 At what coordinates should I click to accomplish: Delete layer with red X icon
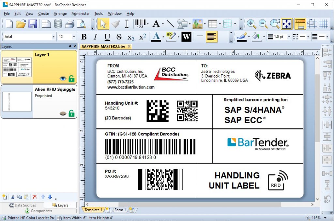click(35, 197)
